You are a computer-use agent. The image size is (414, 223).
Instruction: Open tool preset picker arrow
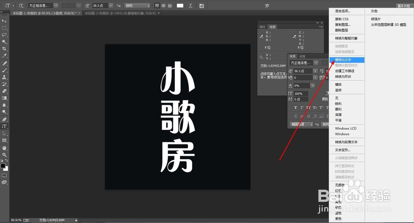pos(13,5)
